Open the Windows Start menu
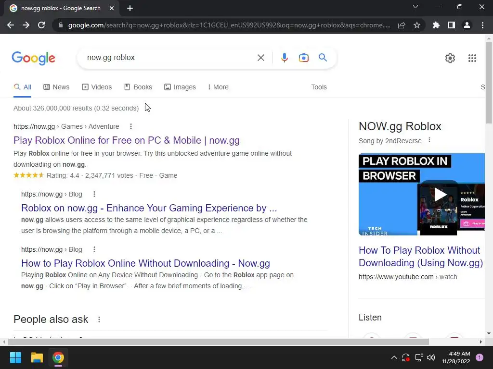Viewport: 493px width, 369px height. click(x=15, y=357)
